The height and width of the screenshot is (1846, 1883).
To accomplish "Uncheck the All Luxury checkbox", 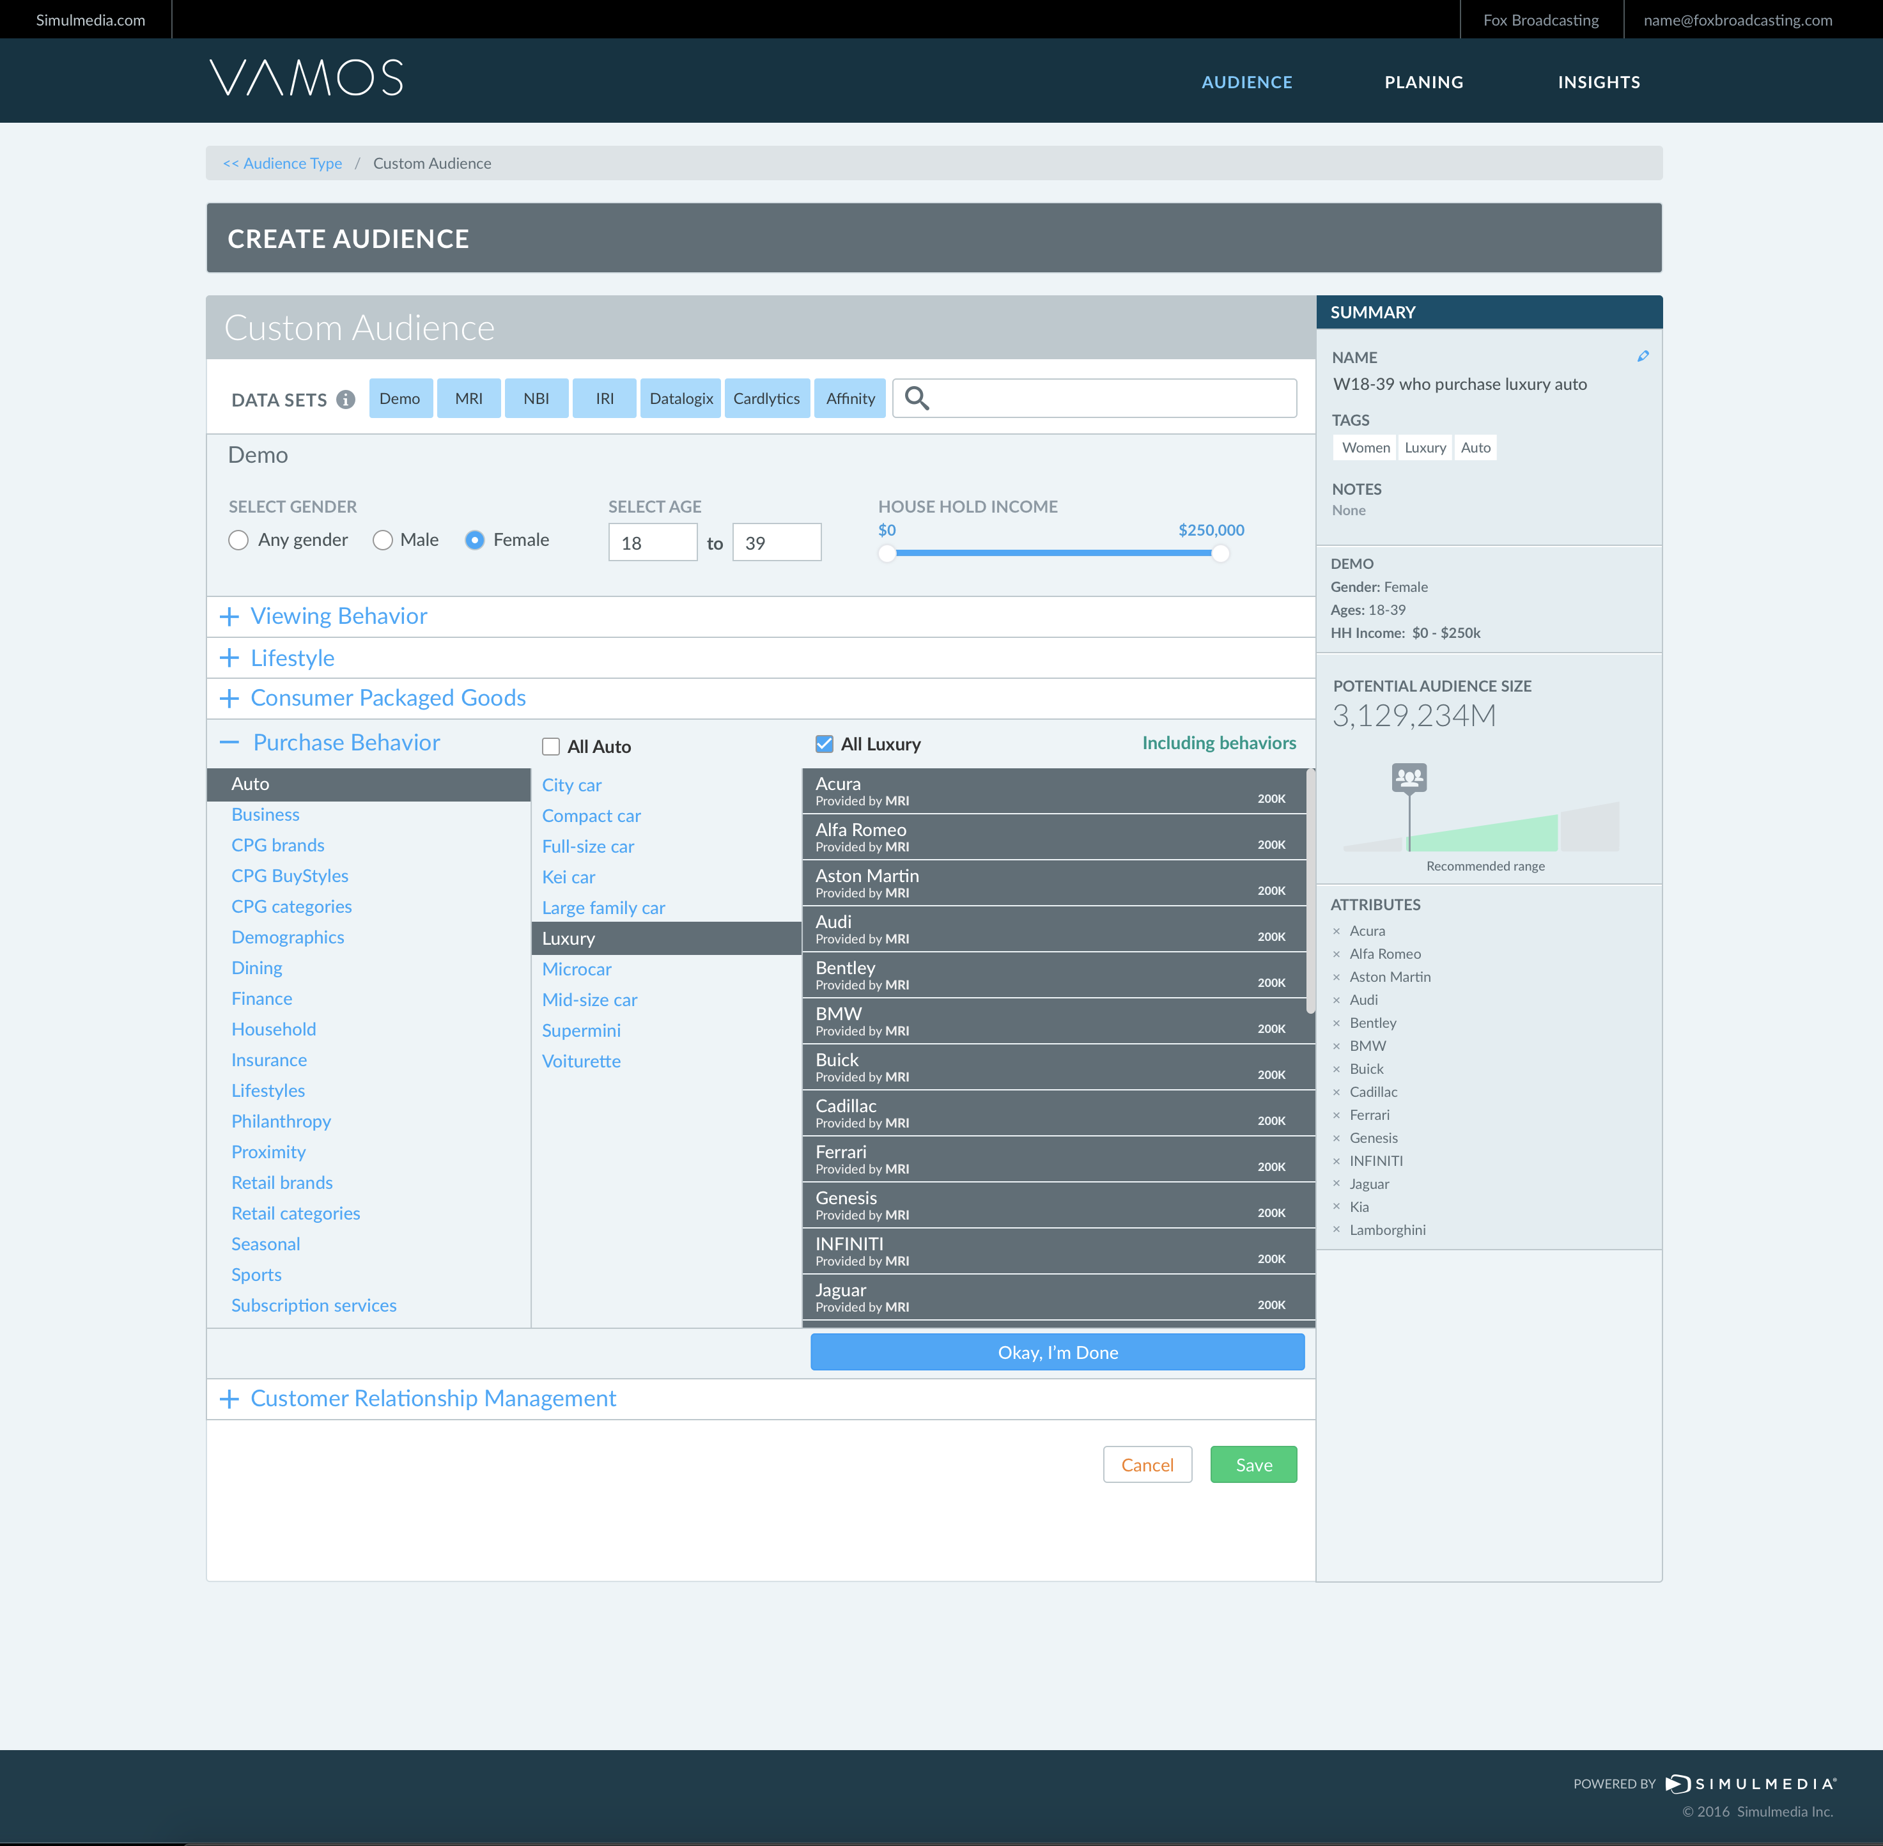I will (824, 743).
